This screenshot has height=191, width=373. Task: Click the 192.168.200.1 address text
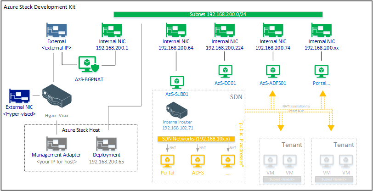coord(112,48)
